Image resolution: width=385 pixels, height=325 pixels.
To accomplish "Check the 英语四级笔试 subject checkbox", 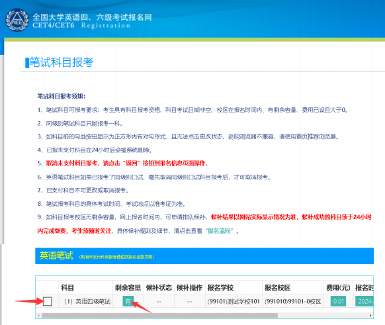I will pos(47,301).
